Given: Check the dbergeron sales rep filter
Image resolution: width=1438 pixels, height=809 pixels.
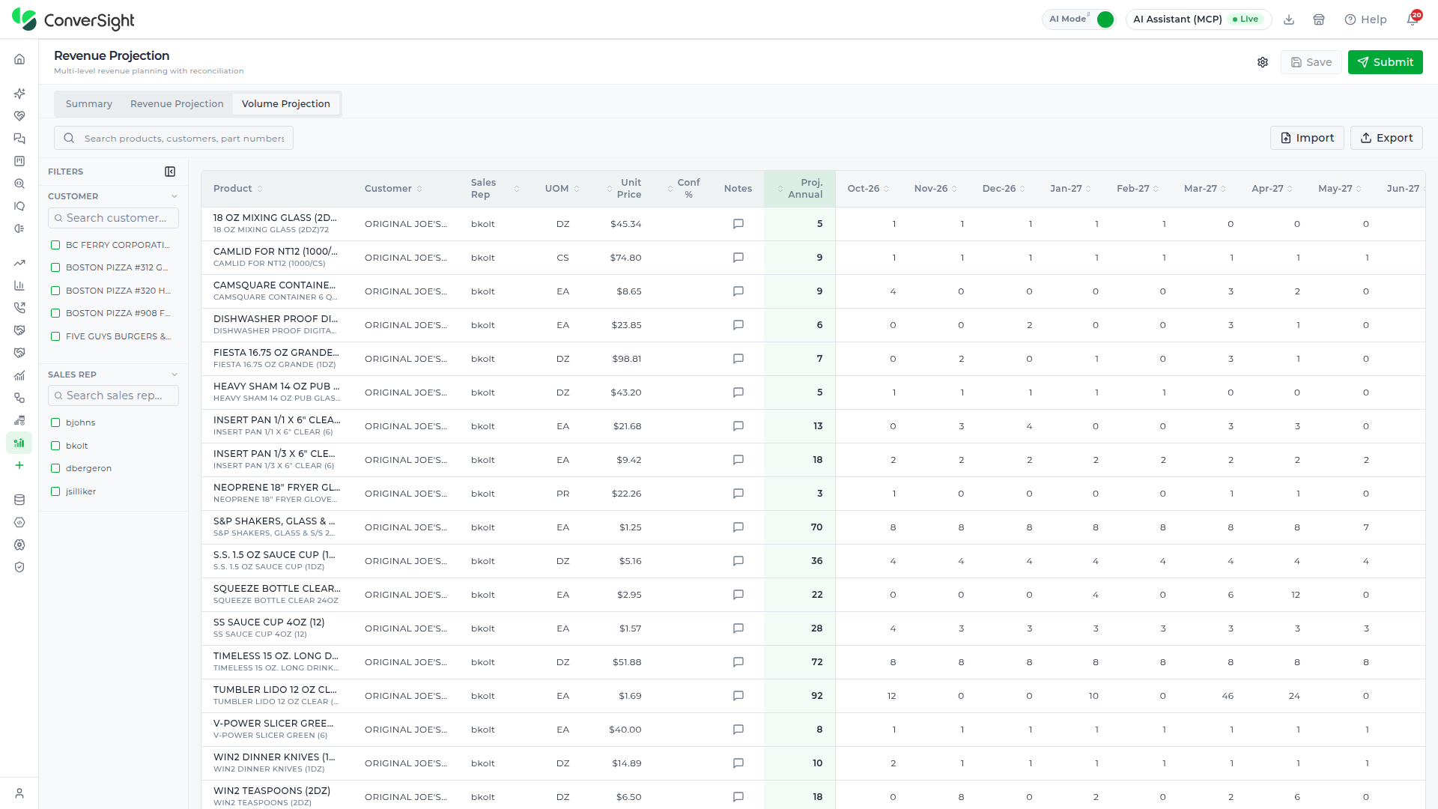Looking at the screenshot, I should [x=55, y=468].
